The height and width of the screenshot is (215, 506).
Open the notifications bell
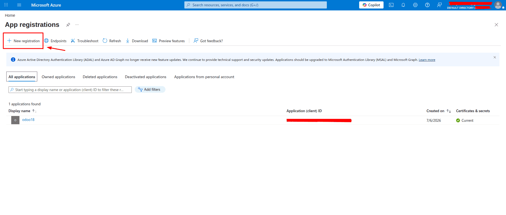(x=403, y=5)
